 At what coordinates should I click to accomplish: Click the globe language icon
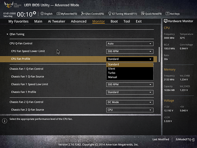point(42,13)
